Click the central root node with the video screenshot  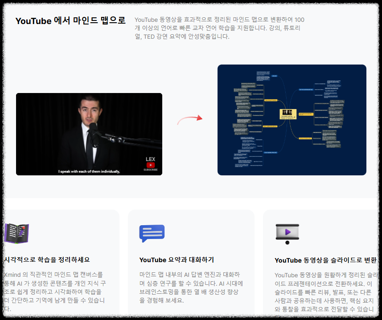288,114
